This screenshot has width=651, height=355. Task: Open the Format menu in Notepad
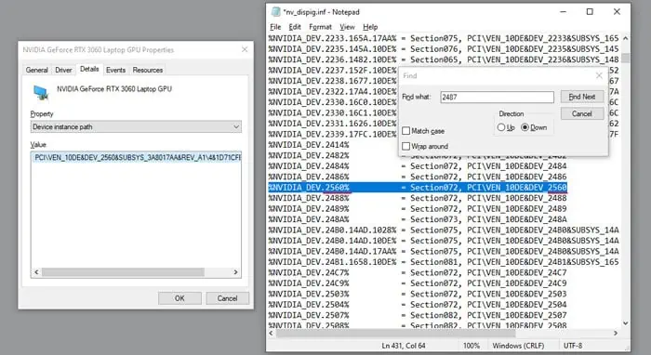[x=320, y=27]
